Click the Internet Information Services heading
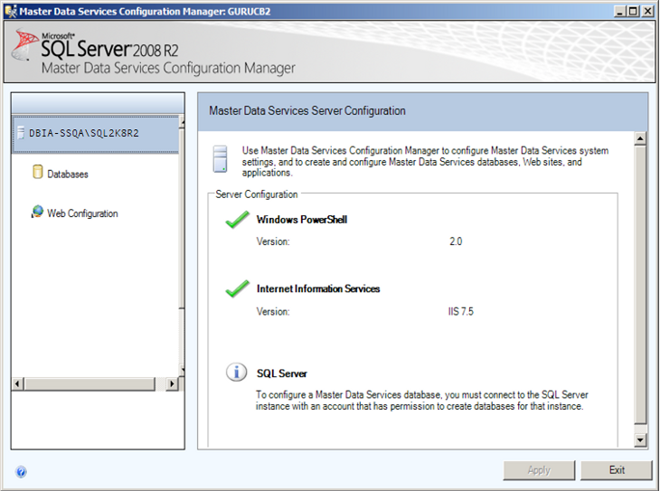The height and width of the screenshot is (491, 660). (x=318, y=288)
